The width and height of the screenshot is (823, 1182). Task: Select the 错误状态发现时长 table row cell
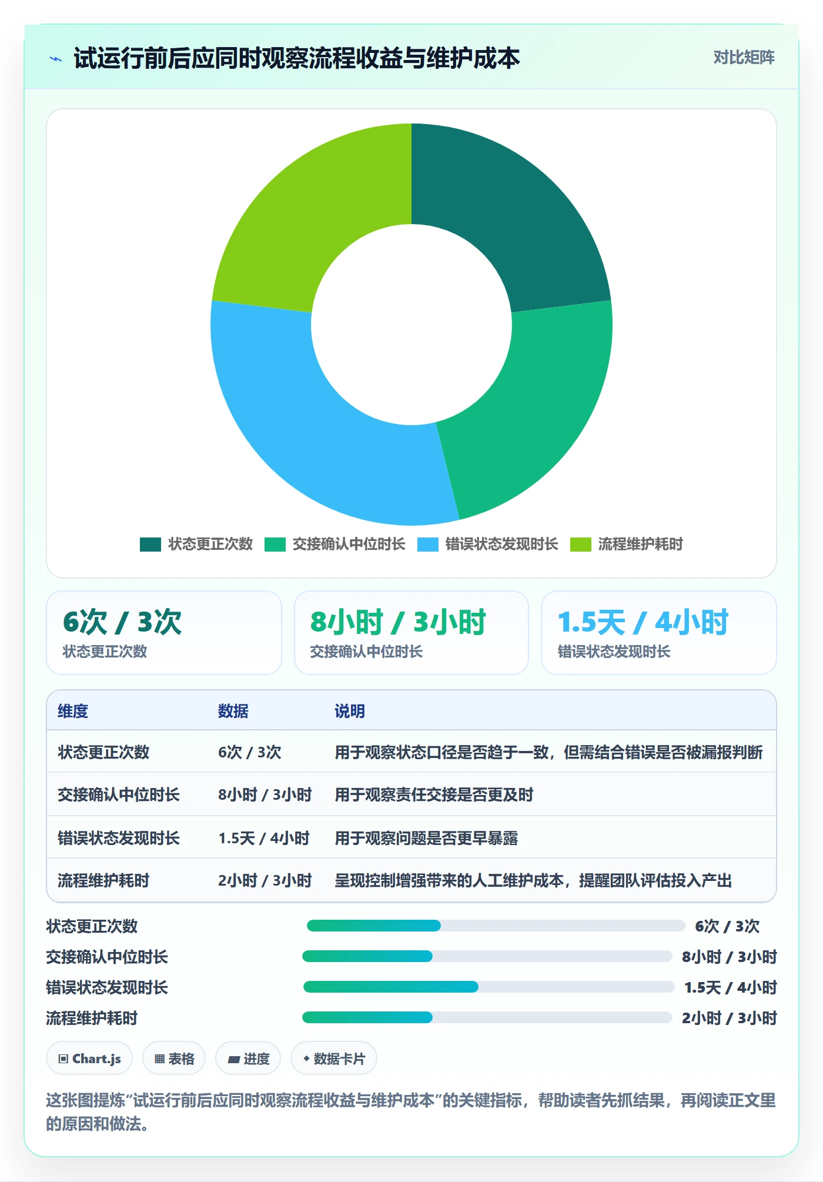point(119,838)
